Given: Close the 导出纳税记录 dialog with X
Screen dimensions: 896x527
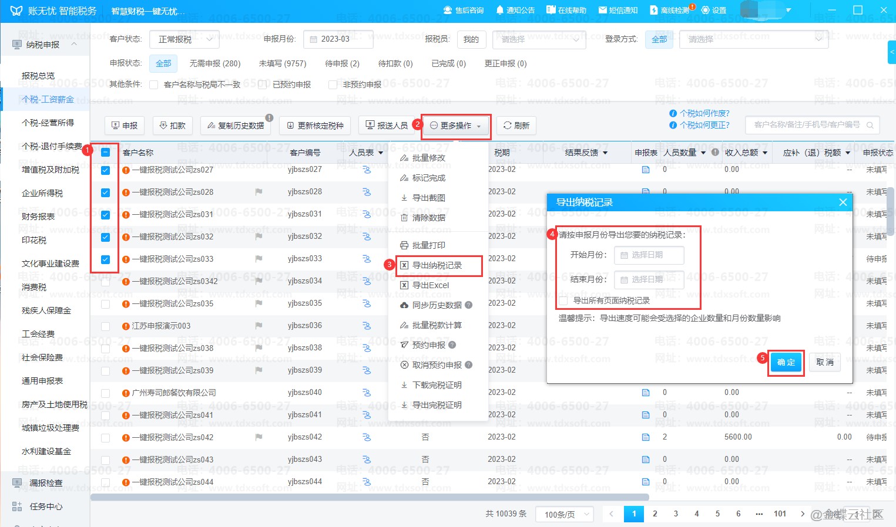Looking at the screenshot, I should [x=843, y=202].
